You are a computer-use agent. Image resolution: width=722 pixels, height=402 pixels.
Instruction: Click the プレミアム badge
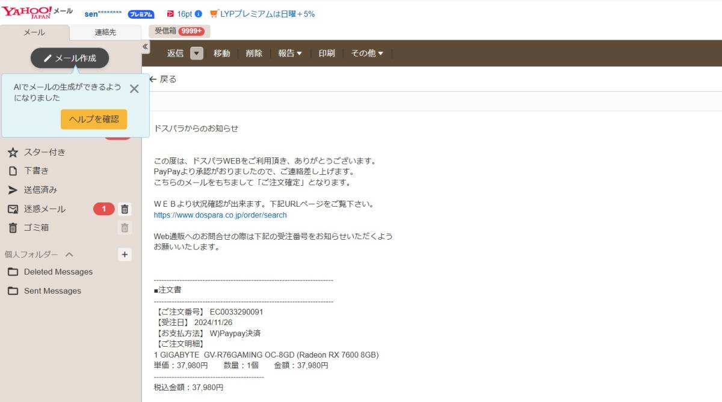pos(141,14)
